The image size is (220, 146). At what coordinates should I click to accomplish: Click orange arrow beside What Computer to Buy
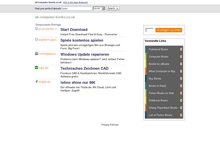tap(181, 71)
